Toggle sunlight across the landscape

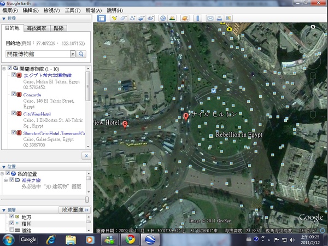coord(172,19)
